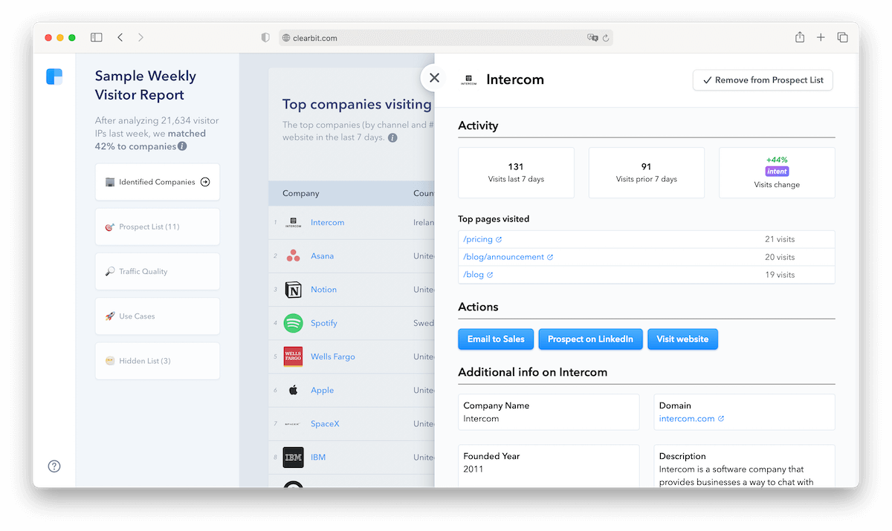This screenshot has width=892, height=531.
Task: Switch to Traffic Quality section
Action: point(158,271)
